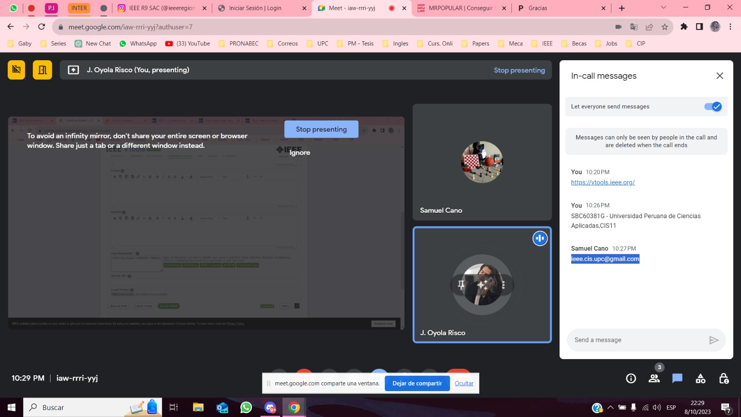The image size is (741, 417).
Task: Show the people participants panel
Action: pos(654,379)
